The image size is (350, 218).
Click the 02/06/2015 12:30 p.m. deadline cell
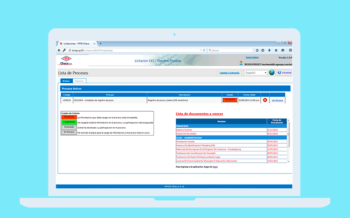click(249, 100)
